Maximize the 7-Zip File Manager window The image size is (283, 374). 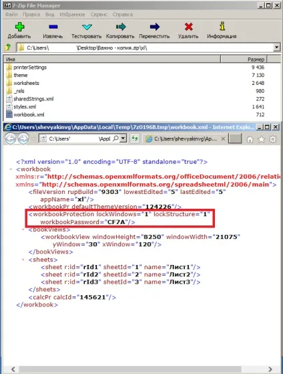[268, 5]
